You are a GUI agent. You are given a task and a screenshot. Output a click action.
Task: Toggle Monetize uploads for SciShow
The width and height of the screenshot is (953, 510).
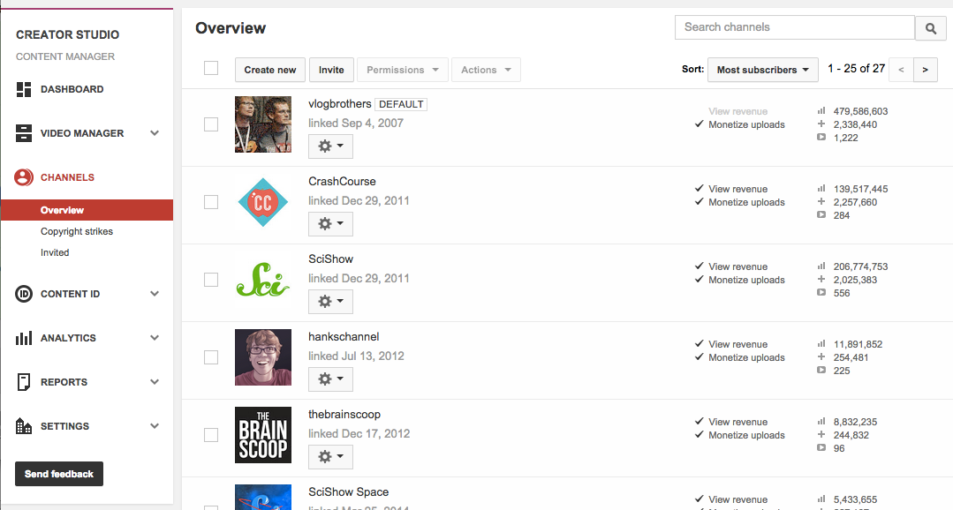click(x=739, y=280)
